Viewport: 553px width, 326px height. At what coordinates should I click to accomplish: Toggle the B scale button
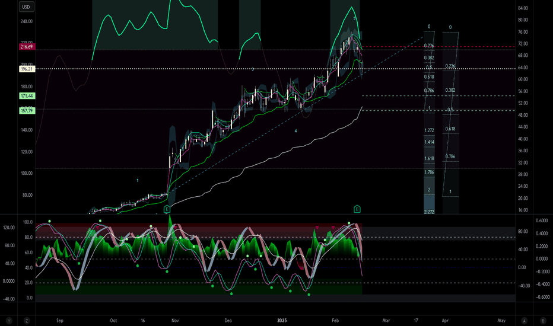pos(543,321)
